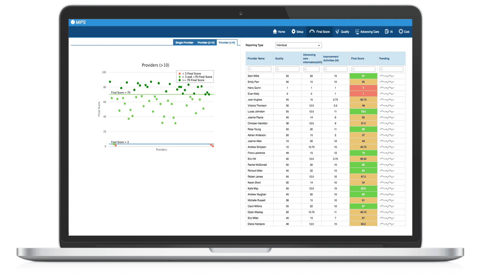Select provider name Christian Hamilton
The image size is (481, 276).
258,123
